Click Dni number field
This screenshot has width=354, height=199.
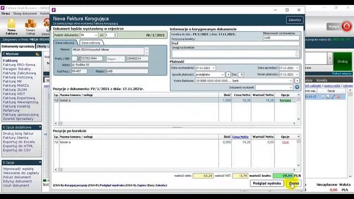[241, 75]
